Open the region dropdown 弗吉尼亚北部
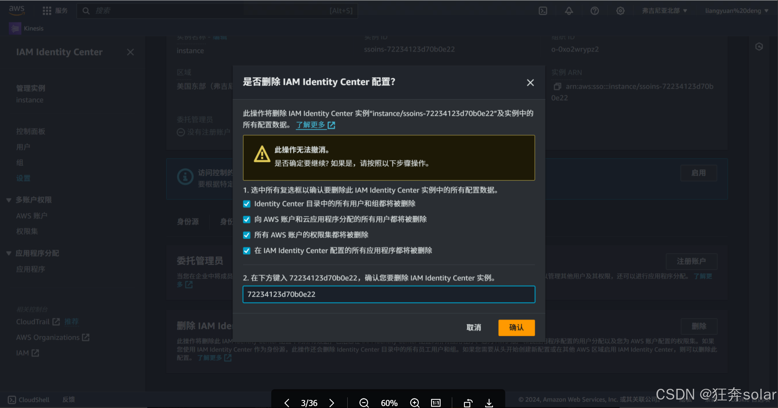Image resolution: width=778 pixels, height=408 pixels. point(664,11)
